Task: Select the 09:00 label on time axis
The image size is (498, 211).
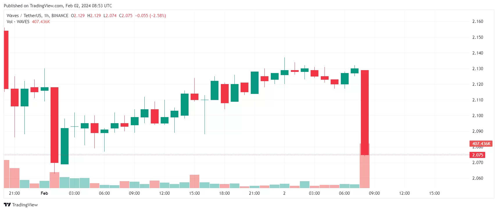Action: pyautogui.click(x=374, y=193)
